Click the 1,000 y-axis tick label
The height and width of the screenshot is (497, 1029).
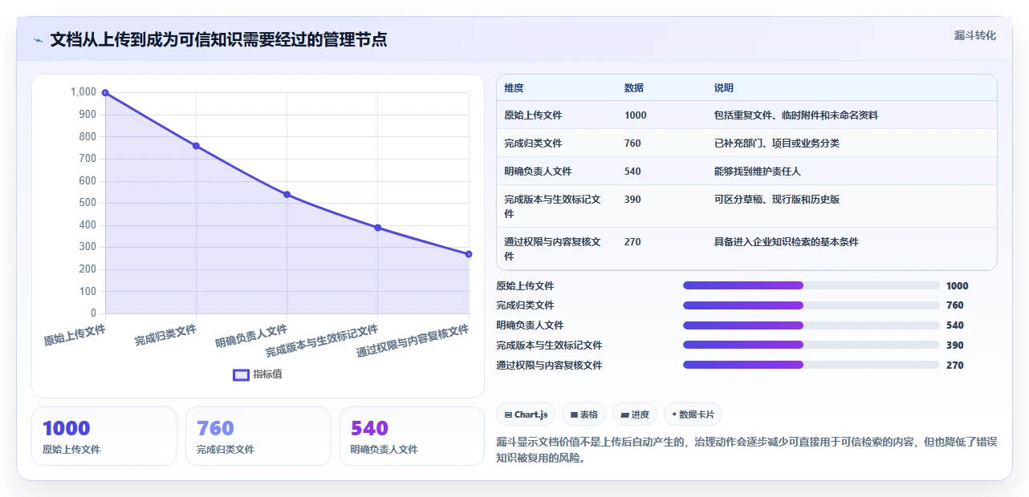click(x=83, y=92)
